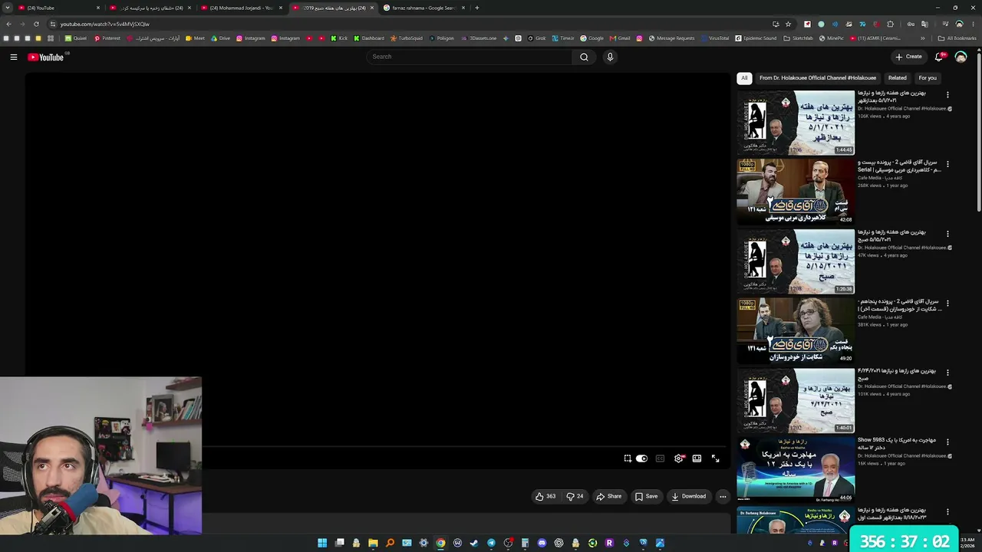Image resolution: width=982 pixels, height=552 pixels.
Task: Open the Calculator from the taskbar
Action: tap(525, 543)
